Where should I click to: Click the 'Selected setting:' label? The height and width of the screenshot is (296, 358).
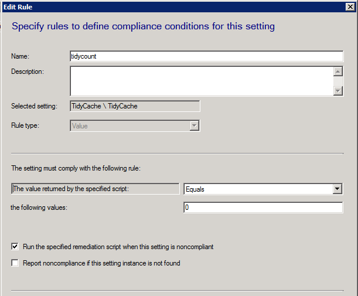[x=34, y=106]
